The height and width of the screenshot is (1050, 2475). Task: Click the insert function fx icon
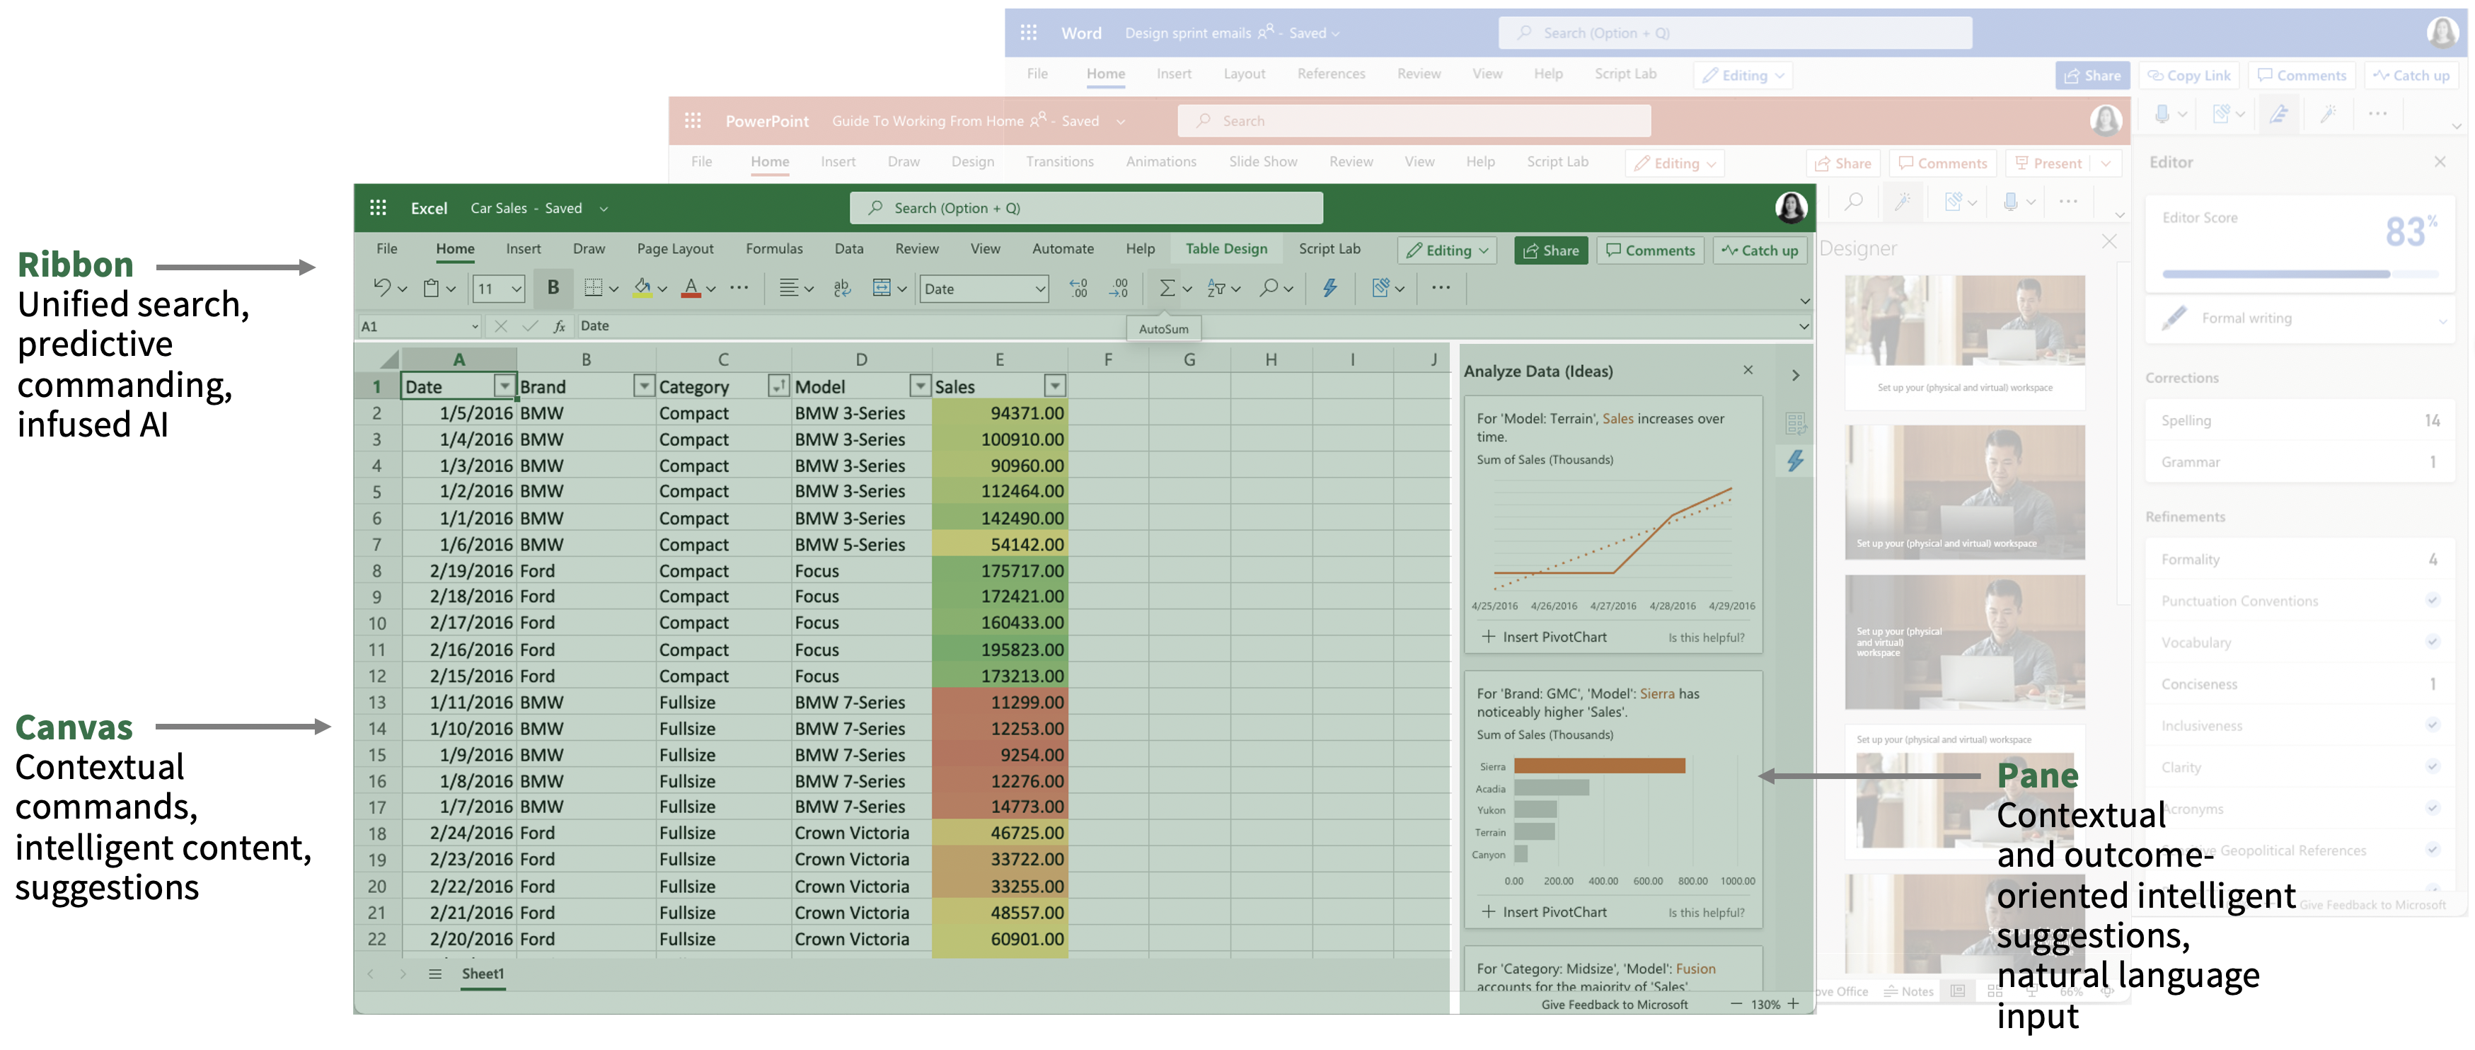pyautogui.click(x=559, y=327)
